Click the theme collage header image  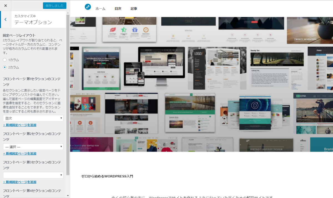click(x=201, y=84)
